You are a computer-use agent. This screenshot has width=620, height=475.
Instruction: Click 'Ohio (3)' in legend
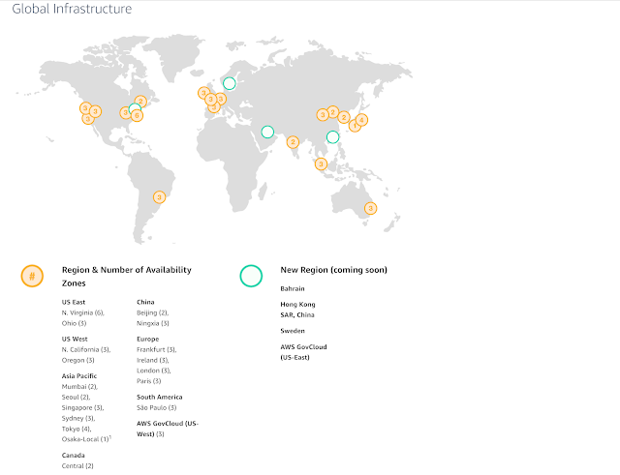tap(74, 323)
